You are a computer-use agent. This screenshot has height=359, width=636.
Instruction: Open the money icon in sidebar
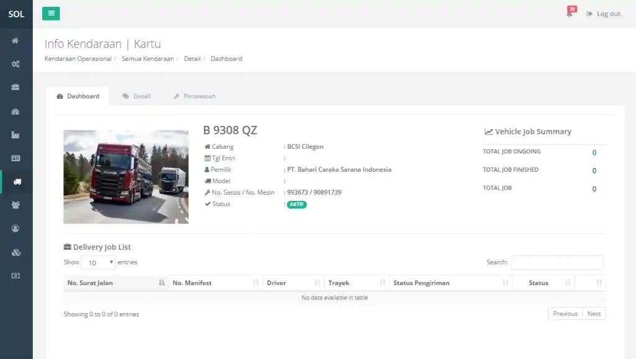pos(16,276)
